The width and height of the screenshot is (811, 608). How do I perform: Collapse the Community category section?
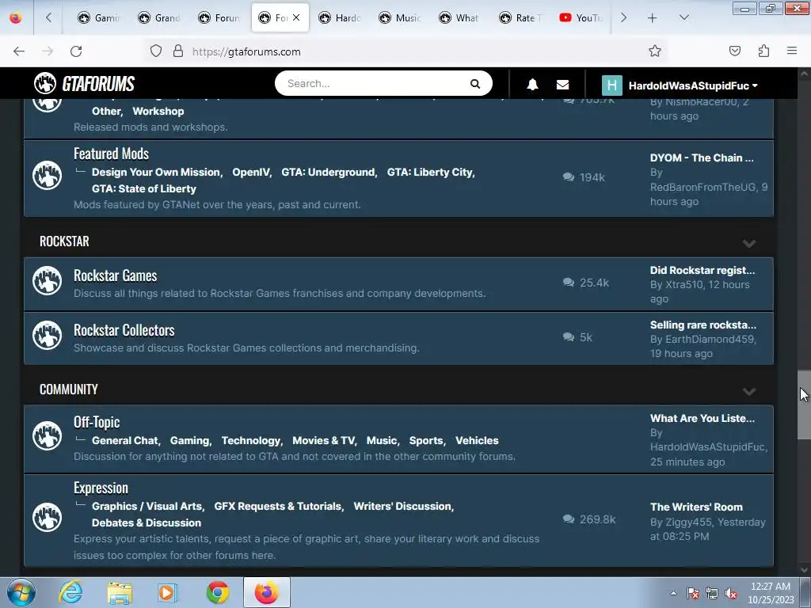[x=749, y=391]
